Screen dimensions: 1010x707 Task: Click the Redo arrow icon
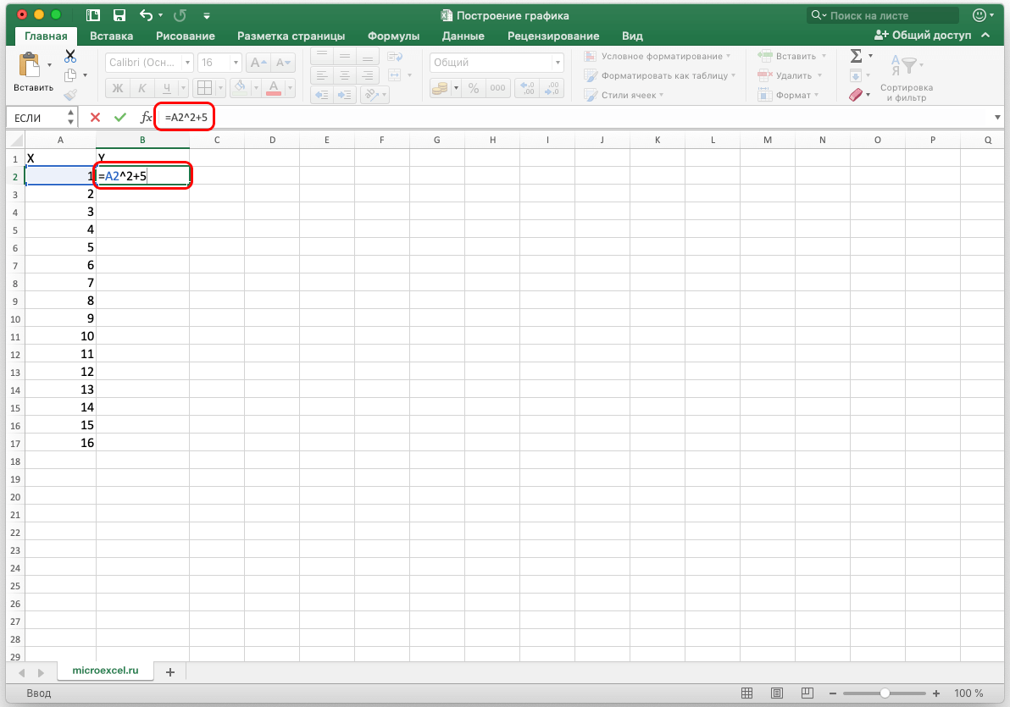180,15
